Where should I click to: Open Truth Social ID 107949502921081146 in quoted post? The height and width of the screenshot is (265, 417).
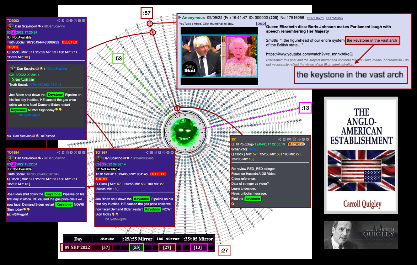(45, 85)
